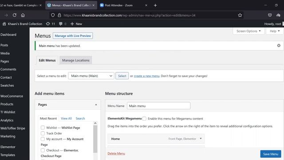Check the Track Order checkbox

[43, 133]
